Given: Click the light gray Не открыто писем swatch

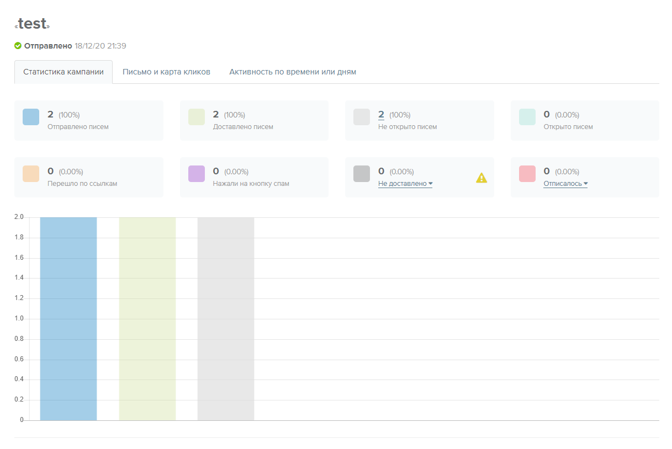Looking at the screenshot, I should [362, 117].
